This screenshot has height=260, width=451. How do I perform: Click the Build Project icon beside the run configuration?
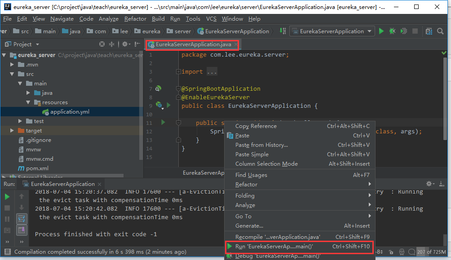283,31
